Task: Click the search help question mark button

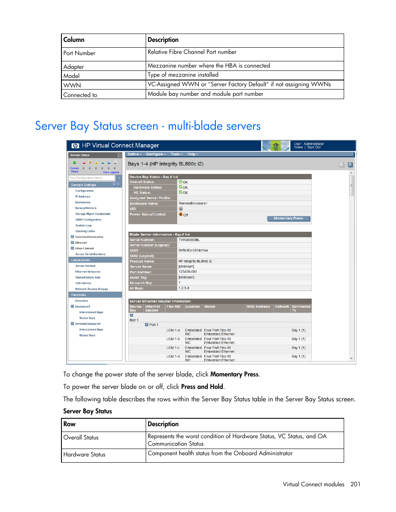Action: point(119,178)
